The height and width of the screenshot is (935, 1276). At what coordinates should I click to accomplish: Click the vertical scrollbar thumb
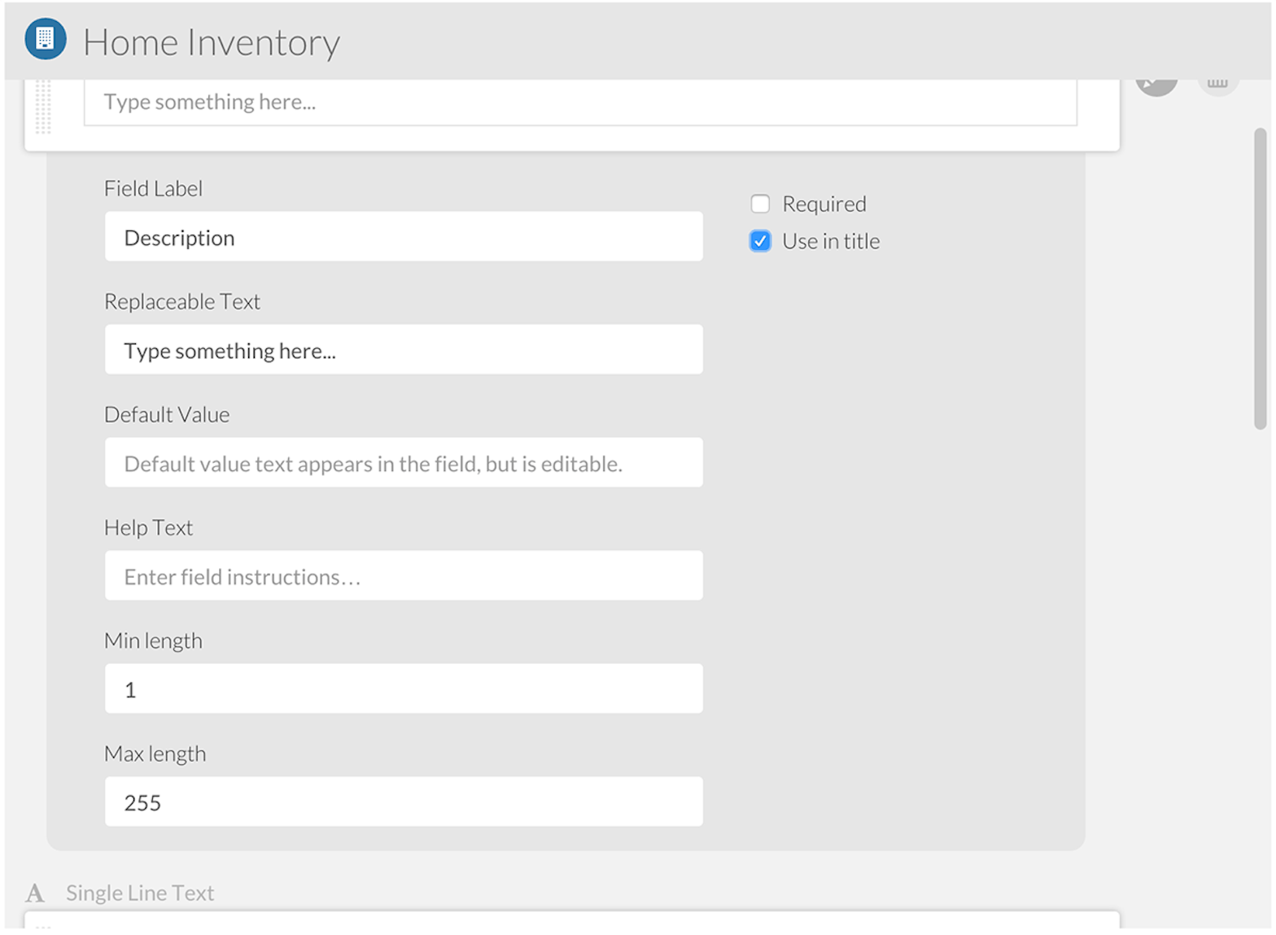coord(1261,277)
